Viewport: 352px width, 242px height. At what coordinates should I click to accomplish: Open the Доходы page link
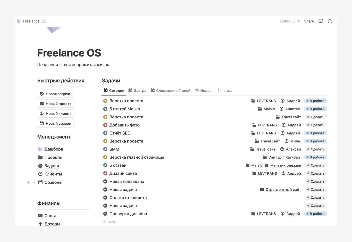[52, 224]
